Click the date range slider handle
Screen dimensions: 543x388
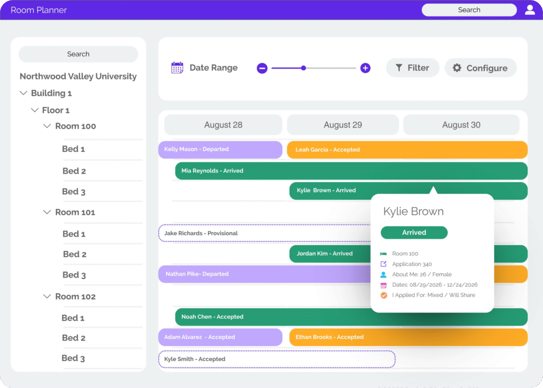pos(303,68)
